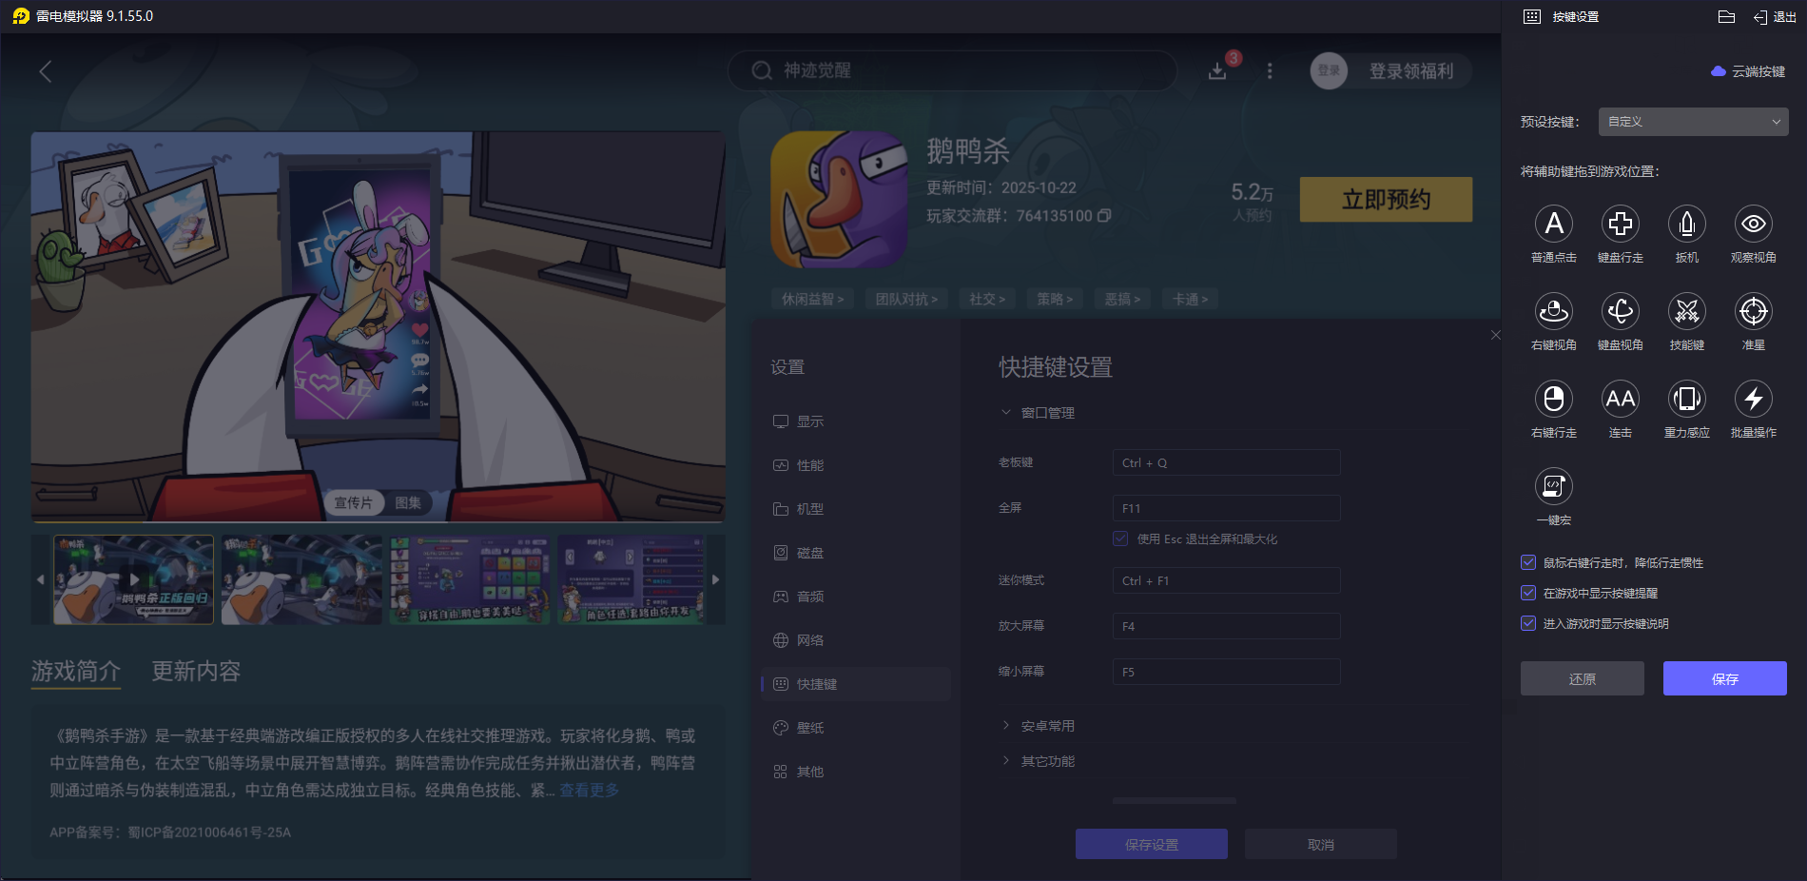Toggle 使用 Esc 退出全屏和最大化 checkbox
This screenshot has height=881, width=1807.
(1119, 538)
